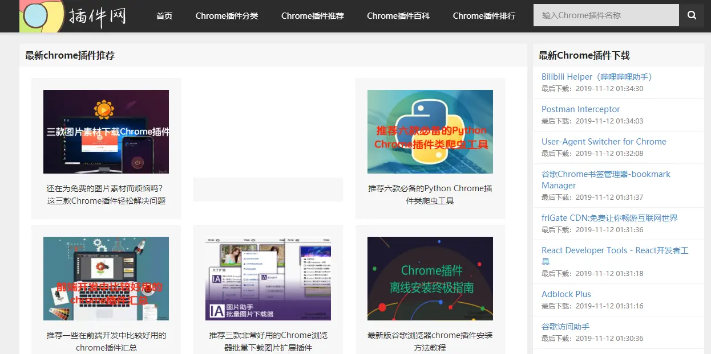The height and width of the screenshot is (354, 711).
Task: Click the timestamp 2019-11-12 01:30:36
Action: (609, 339)
